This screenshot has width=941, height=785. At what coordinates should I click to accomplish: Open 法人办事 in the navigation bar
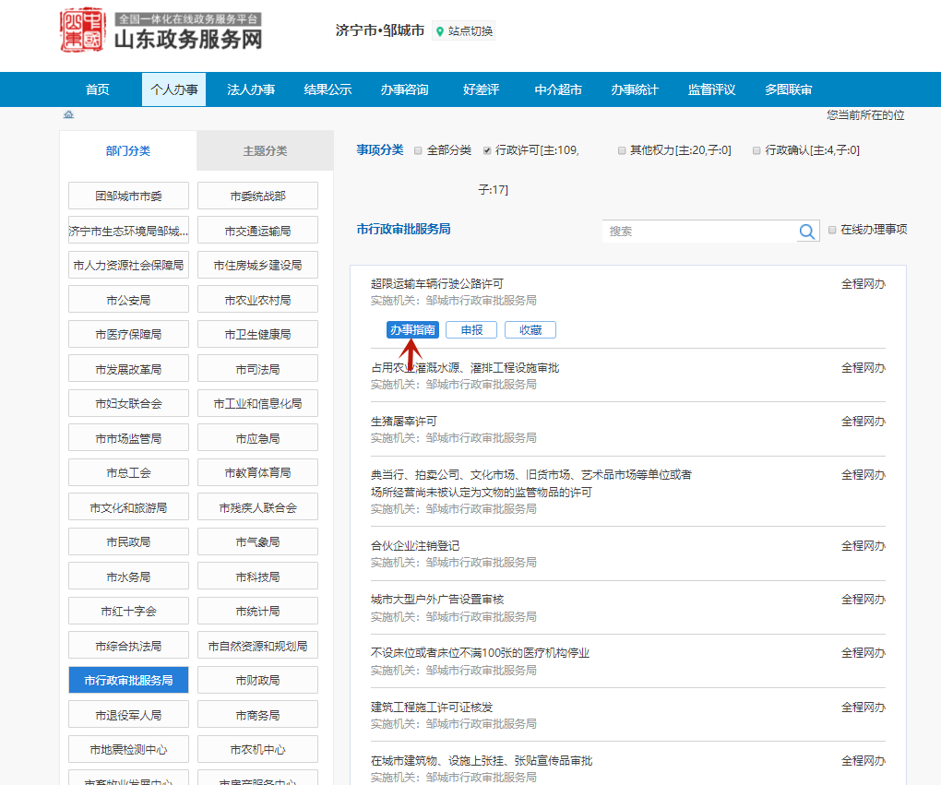click(251, 89)
